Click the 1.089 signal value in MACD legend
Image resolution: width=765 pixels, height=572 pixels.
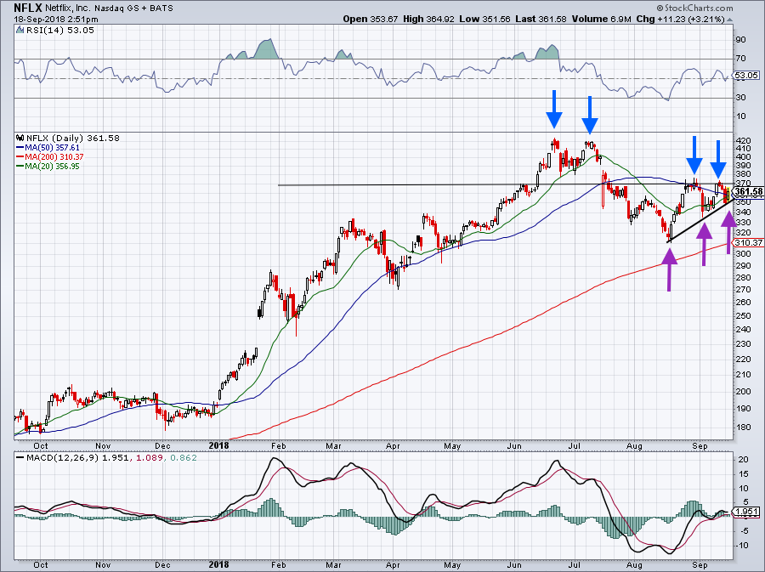(x=149, y=458)
